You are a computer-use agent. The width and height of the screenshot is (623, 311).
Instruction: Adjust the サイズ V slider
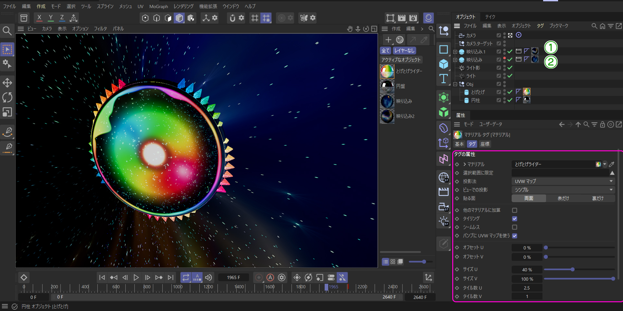point(579,279)
